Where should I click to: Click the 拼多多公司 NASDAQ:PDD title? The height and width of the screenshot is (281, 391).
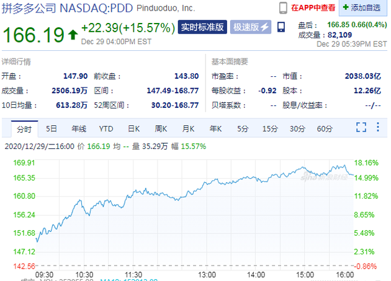click(x=67, y=8)
